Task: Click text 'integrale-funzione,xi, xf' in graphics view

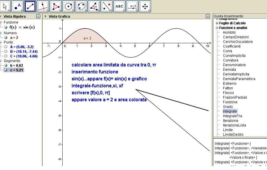Action: [x=97, y=86]
